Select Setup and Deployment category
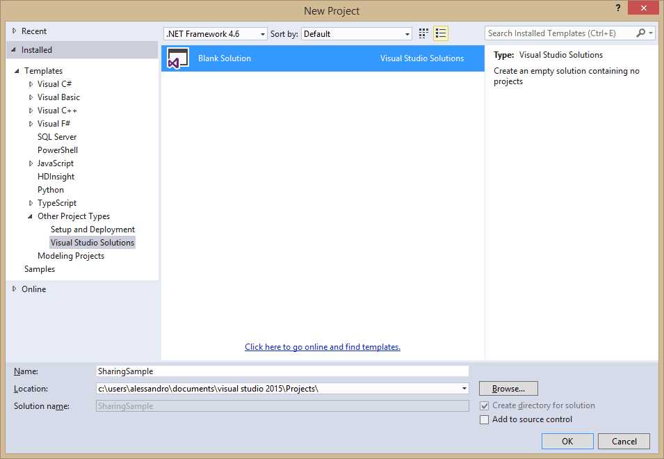This screenshot has width=664, height=459. 92,229
